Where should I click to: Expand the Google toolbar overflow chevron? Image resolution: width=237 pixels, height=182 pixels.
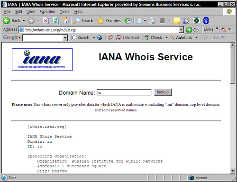pos(223,37)
